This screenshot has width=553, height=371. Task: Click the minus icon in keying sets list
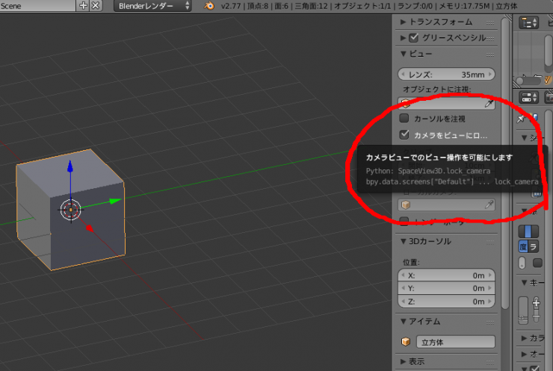[537, 316]
